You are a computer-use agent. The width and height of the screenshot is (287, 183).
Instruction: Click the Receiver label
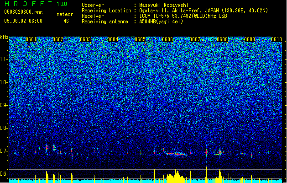[x=93, y=16]
